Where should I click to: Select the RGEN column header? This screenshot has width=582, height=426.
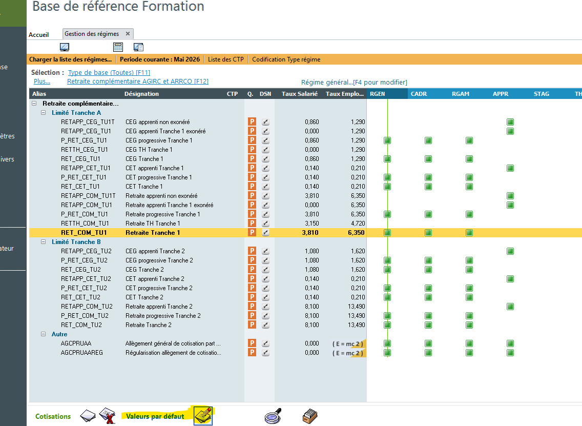[387, 94]
